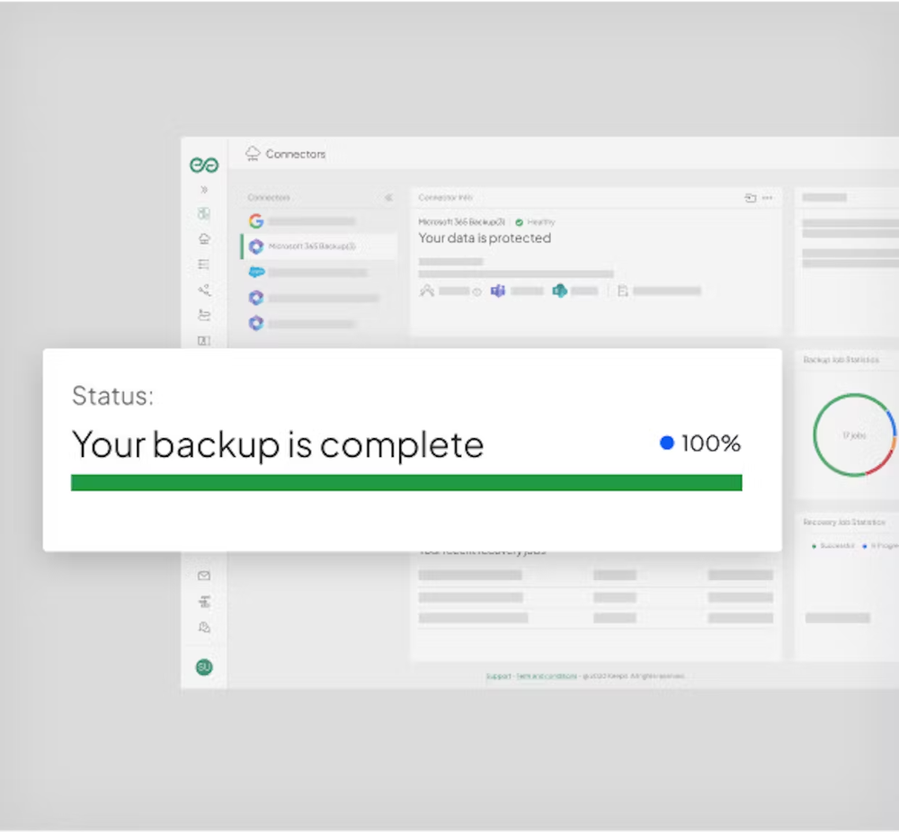Viewport: 899px width, 832px height.
Task: Click the Healthy status badge
Action: coord(536,221)
